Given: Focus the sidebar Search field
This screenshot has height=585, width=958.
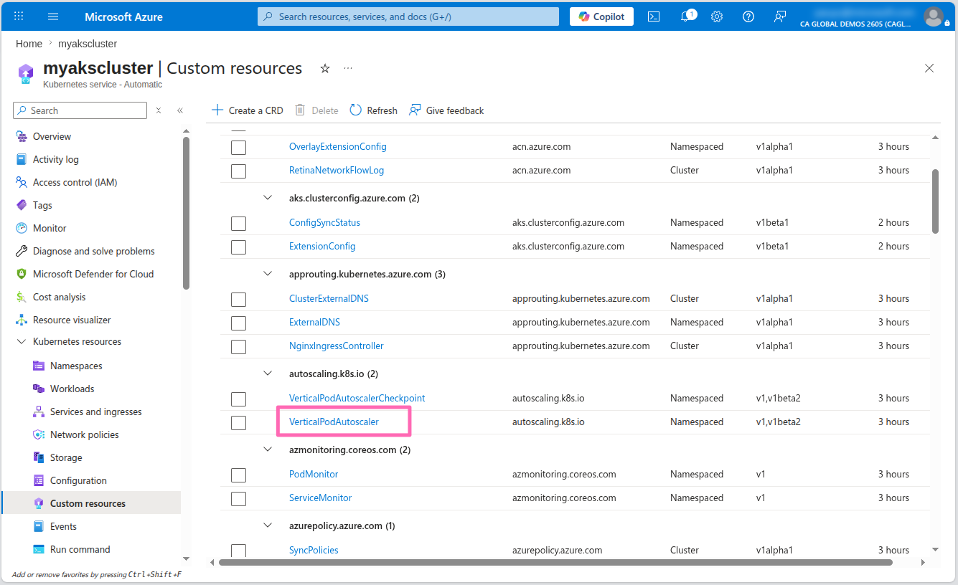Looking at the screenshot, I should click(x=80, y=110).
